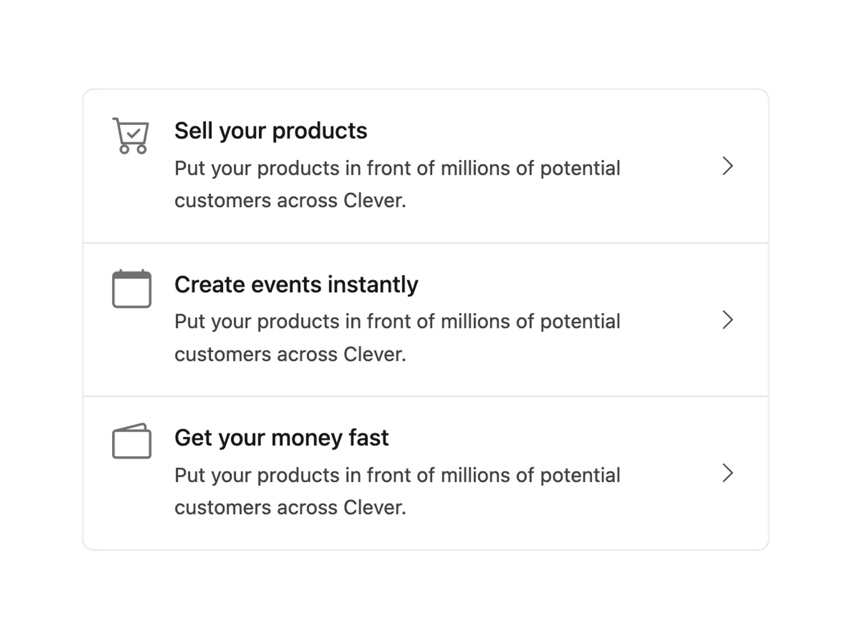Open the Create events instantly heading
851x638 pixels.
pos(296,284)
